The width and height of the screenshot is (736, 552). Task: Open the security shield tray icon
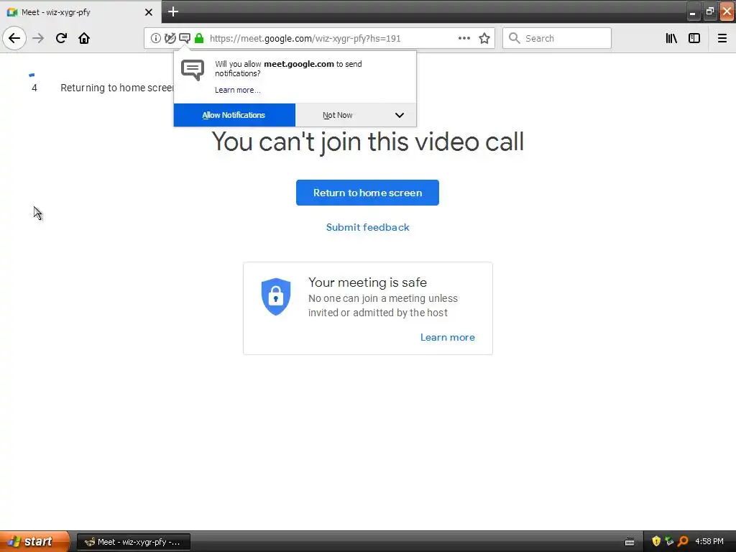(656, 541)
